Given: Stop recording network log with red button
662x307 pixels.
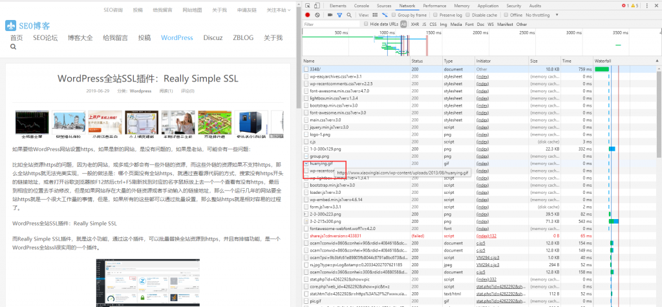Looking at the screenshot, I should pos(308,15).
